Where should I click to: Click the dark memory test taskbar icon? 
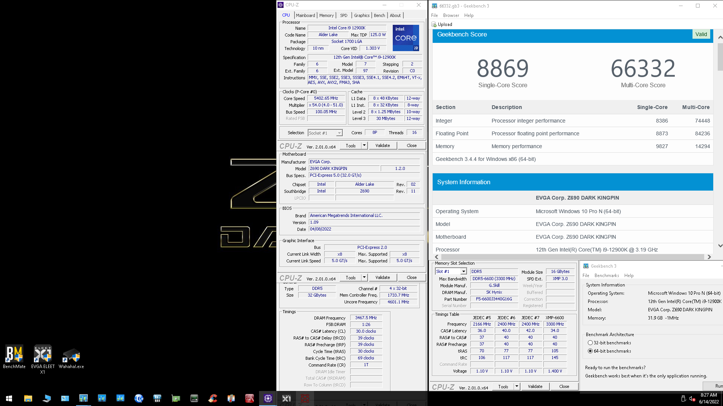pos(194,398)
